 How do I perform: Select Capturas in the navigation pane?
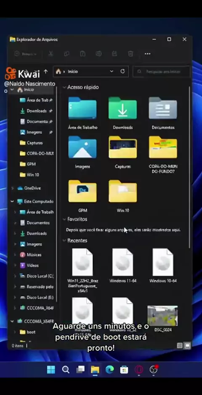click(x=32, y=143)
